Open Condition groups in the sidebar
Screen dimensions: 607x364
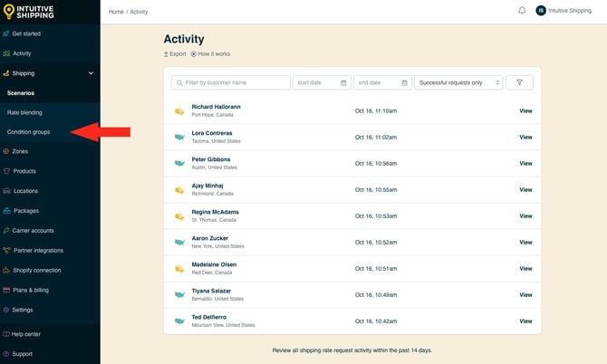coord(28,132)
